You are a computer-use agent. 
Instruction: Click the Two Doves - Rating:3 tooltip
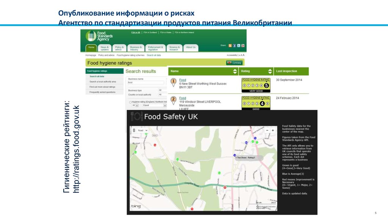249,158
